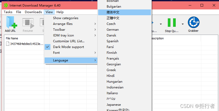This screenshot has height=111, width=219.
Task: Select Greek language
Action: 125,70
